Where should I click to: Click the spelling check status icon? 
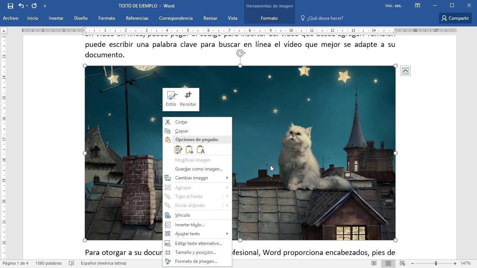click(72, 263)
